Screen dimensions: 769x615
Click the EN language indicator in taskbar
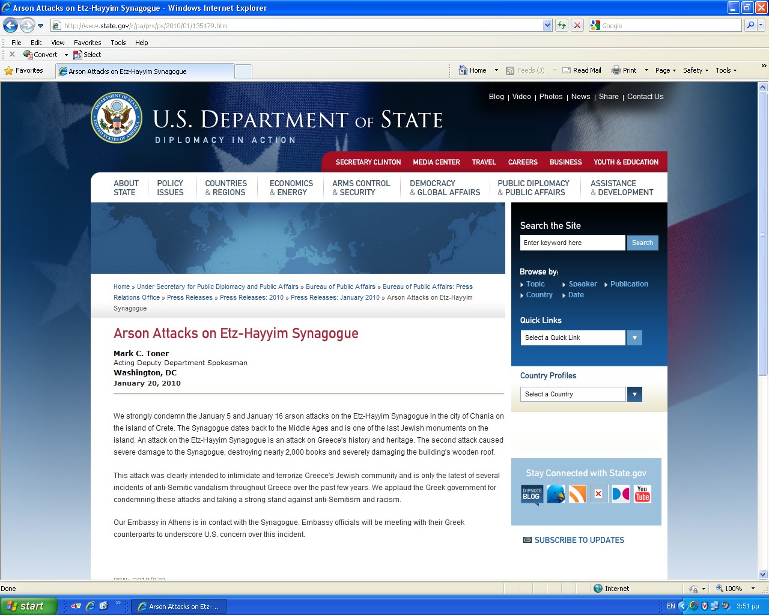click(670, 606)
